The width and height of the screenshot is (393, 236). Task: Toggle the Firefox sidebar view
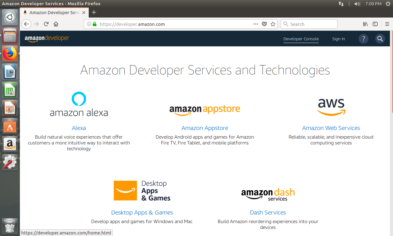(375, 24)
